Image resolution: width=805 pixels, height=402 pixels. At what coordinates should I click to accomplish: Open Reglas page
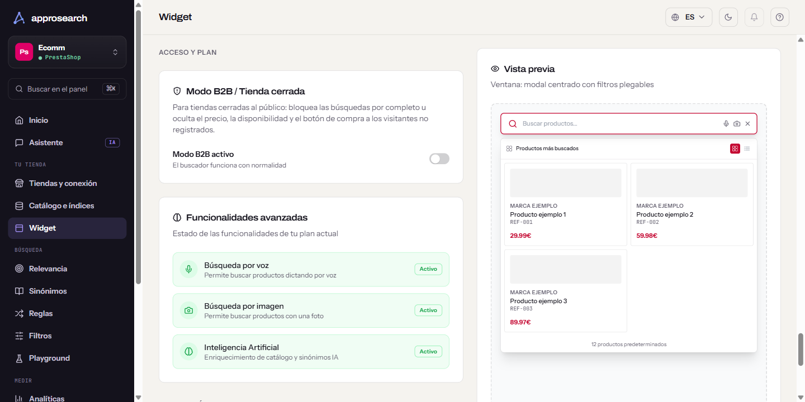pos(67,313)
